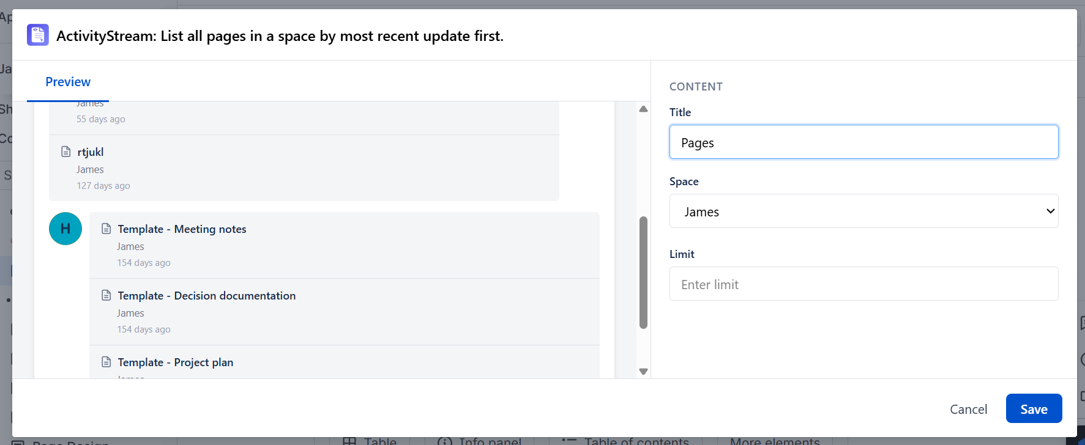Click the page icon beside rtjukl

66,152
